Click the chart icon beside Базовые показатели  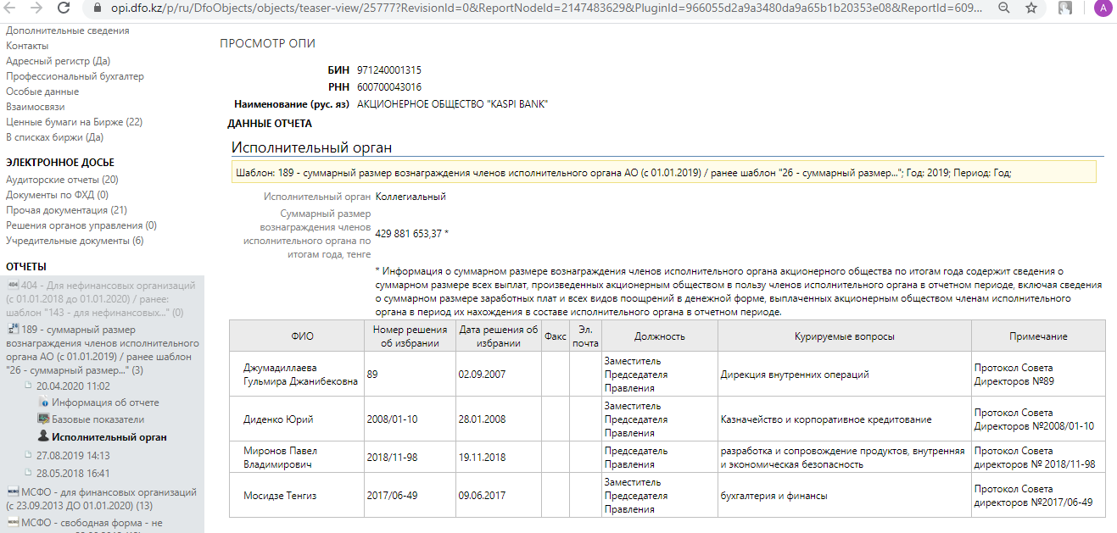click(43, 419)
